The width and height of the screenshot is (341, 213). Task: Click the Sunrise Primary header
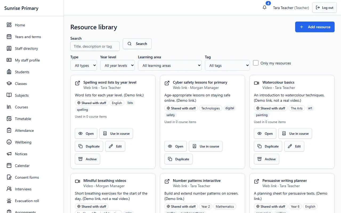pos(21,8)
